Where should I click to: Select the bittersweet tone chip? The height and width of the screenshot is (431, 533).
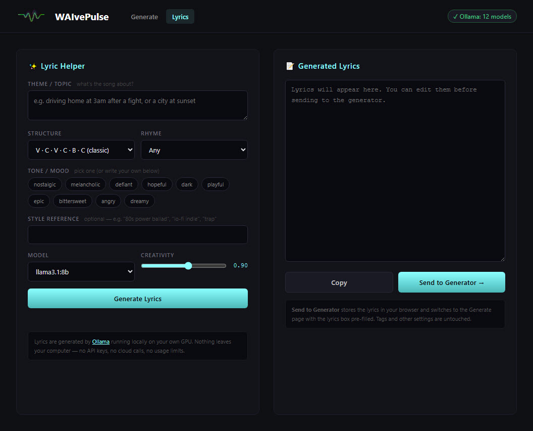click(72, 201)
